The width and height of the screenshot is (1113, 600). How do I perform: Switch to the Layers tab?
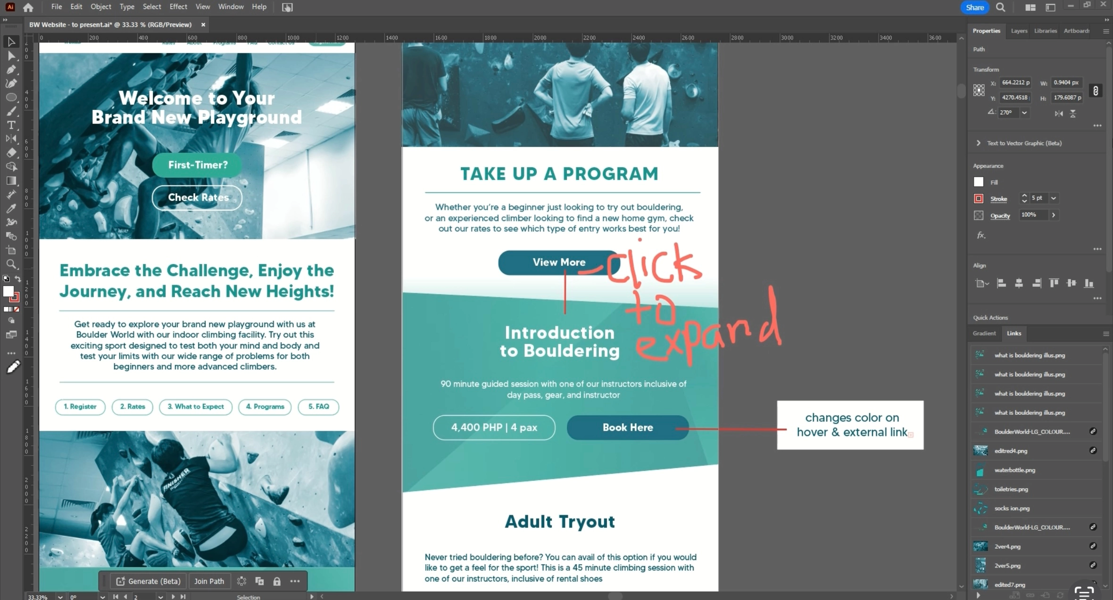[x=1019, y=31]
